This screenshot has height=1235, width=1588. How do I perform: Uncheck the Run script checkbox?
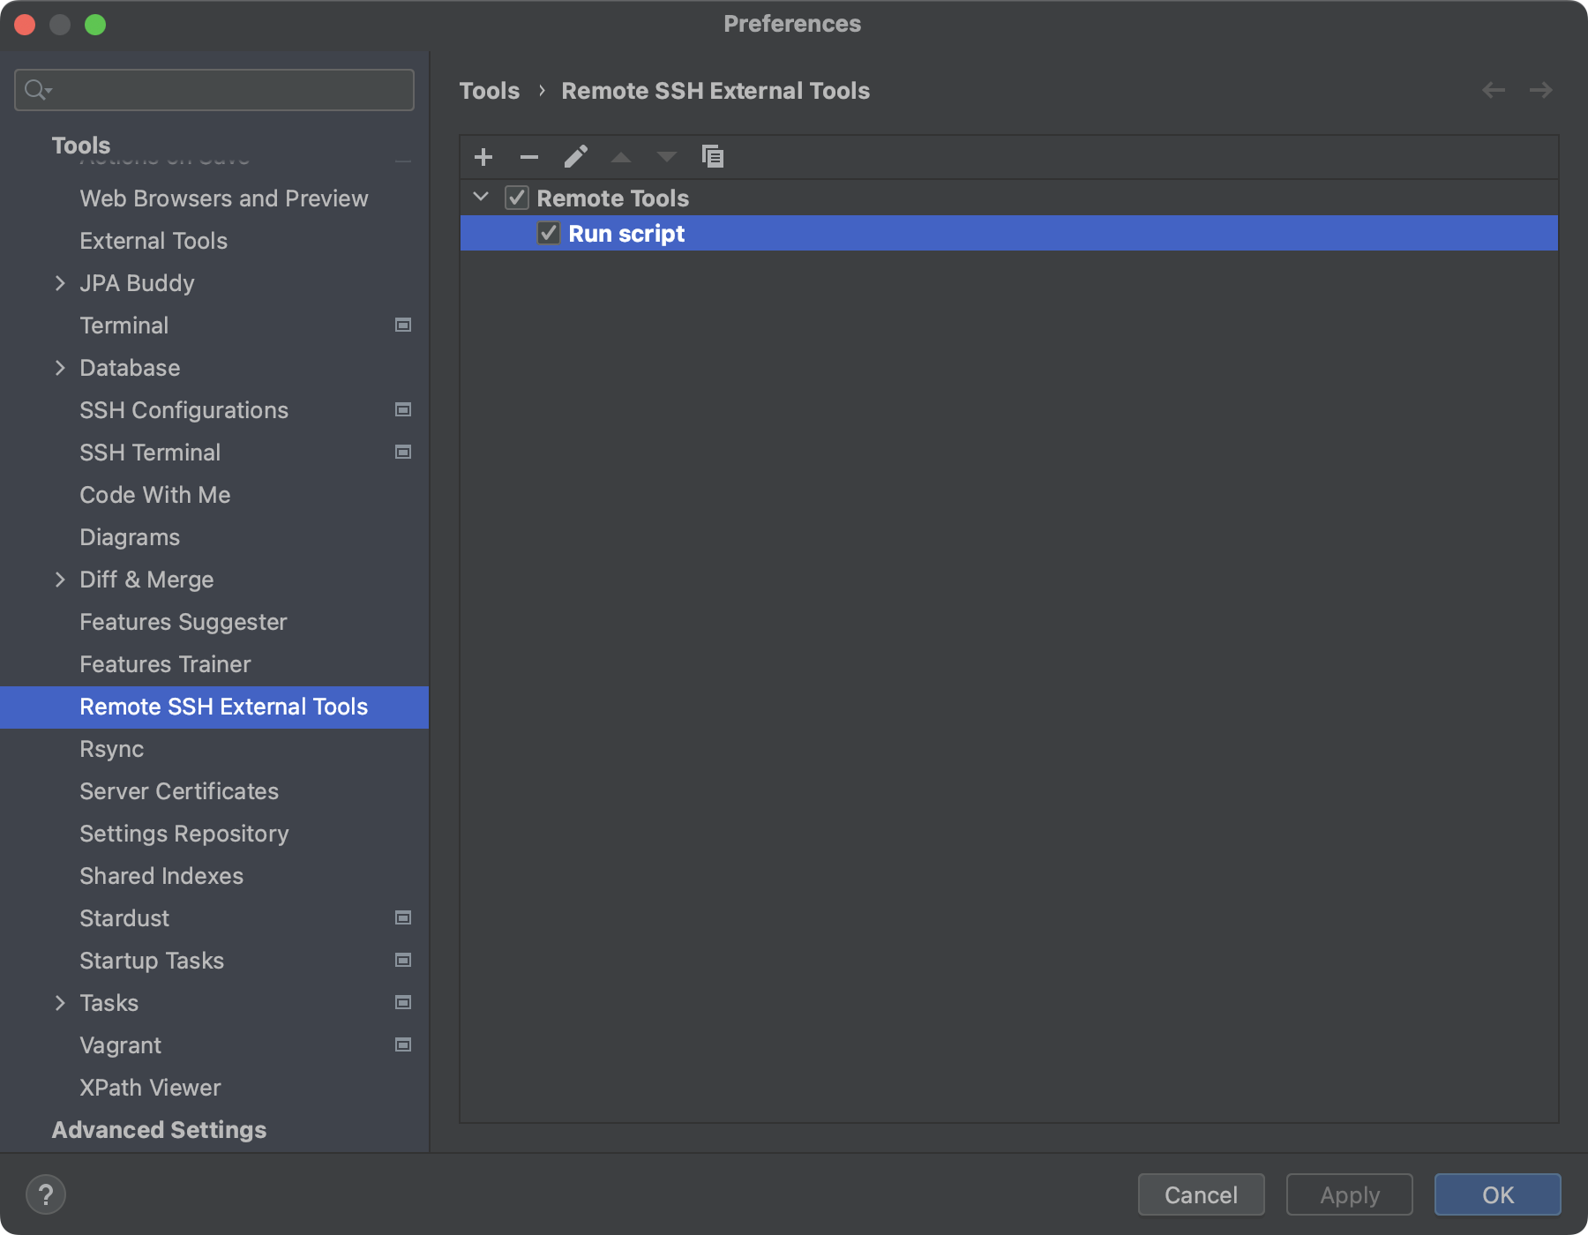(x=548, y=233)
